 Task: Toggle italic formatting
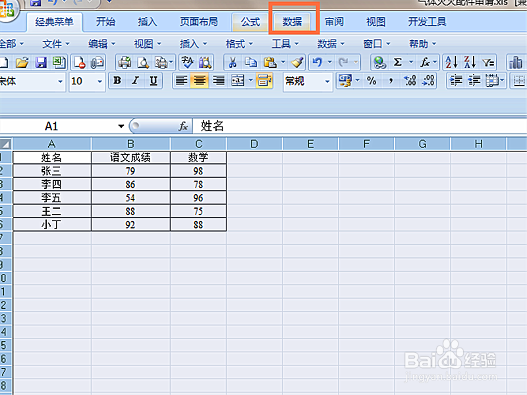(136, 81)
